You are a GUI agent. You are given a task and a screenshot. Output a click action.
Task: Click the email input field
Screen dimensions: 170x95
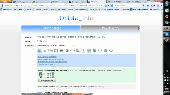pyautogui.click(x=61, y=93)
